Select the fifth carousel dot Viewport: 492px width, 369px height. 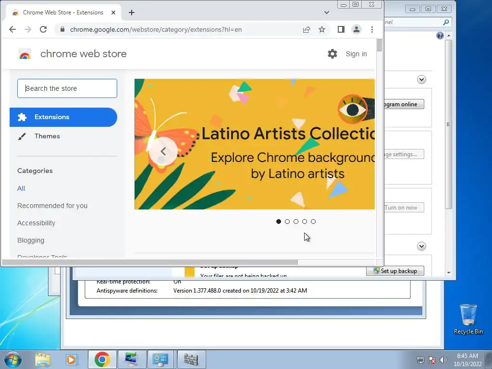coord(313,221)
